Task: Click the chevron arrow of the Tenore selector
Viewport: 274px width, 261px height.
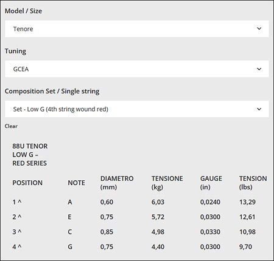Action: (x=259, y=29)
